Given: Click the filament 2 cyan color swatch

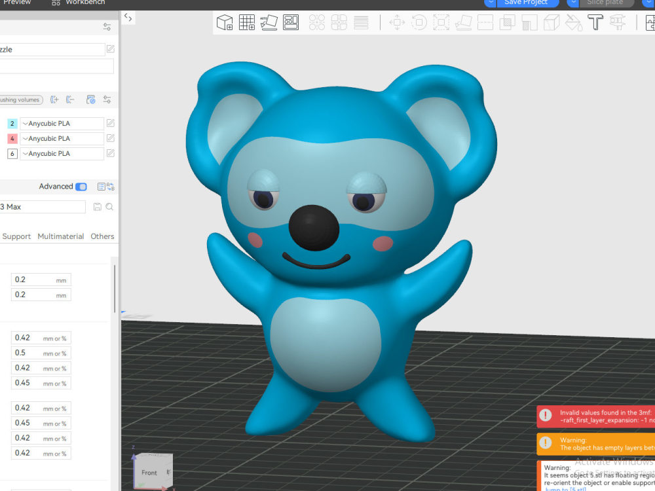Looking at the screenshot, I should pyautogui.click(x=12, y=124).
